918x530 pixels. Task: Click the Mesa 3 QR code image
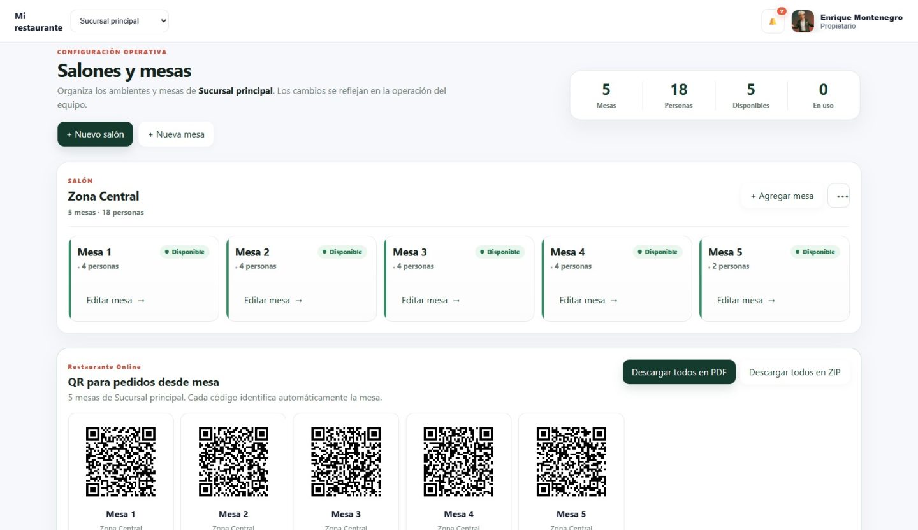[346, 462]
